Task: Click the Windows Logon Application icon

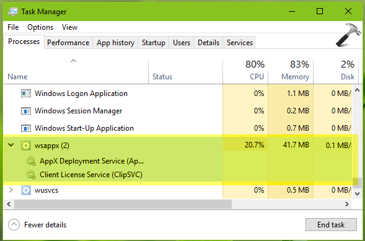Action: tap(26, 94)
